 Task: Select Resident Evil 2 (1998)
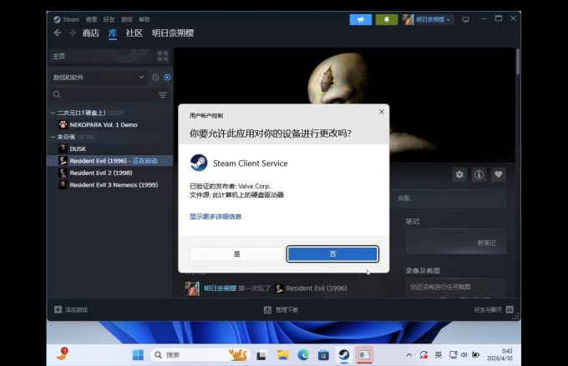click(x=109, y=173)
